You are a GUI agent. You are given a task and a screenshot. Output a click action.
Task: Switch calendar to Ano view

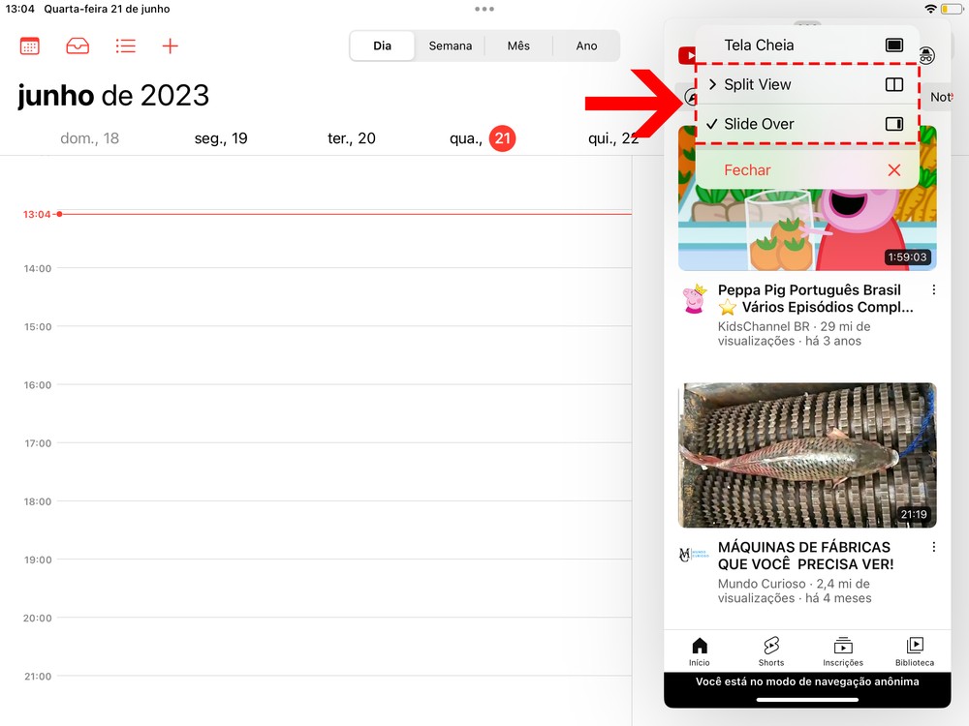pyautogui.click(x=586, y=45)
